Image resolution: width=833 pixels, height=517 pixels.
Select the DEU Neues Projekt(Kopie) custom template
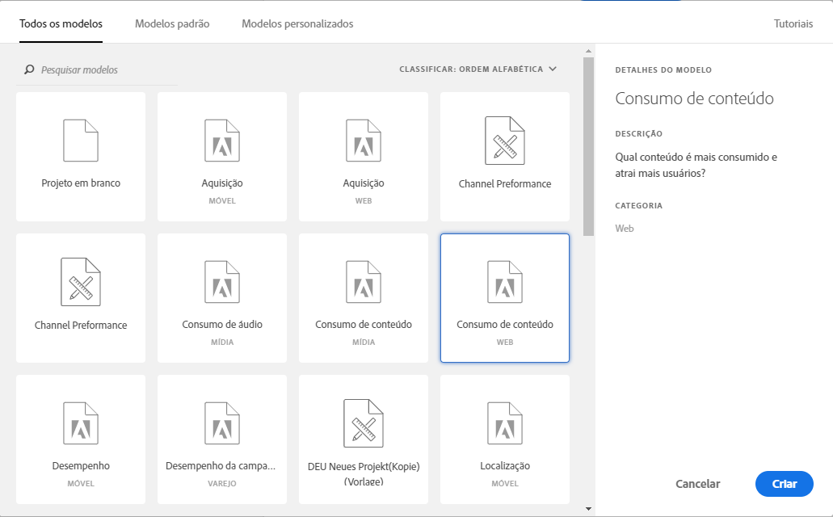pos(364,439)
